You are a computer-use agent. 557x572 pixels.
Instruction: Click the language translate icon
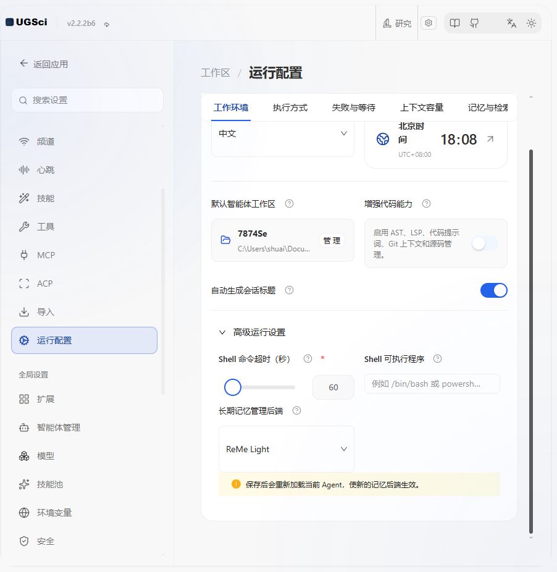(511, 23)
